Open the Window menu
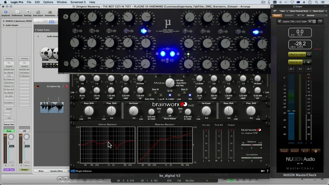 click(x=62, y=2)
